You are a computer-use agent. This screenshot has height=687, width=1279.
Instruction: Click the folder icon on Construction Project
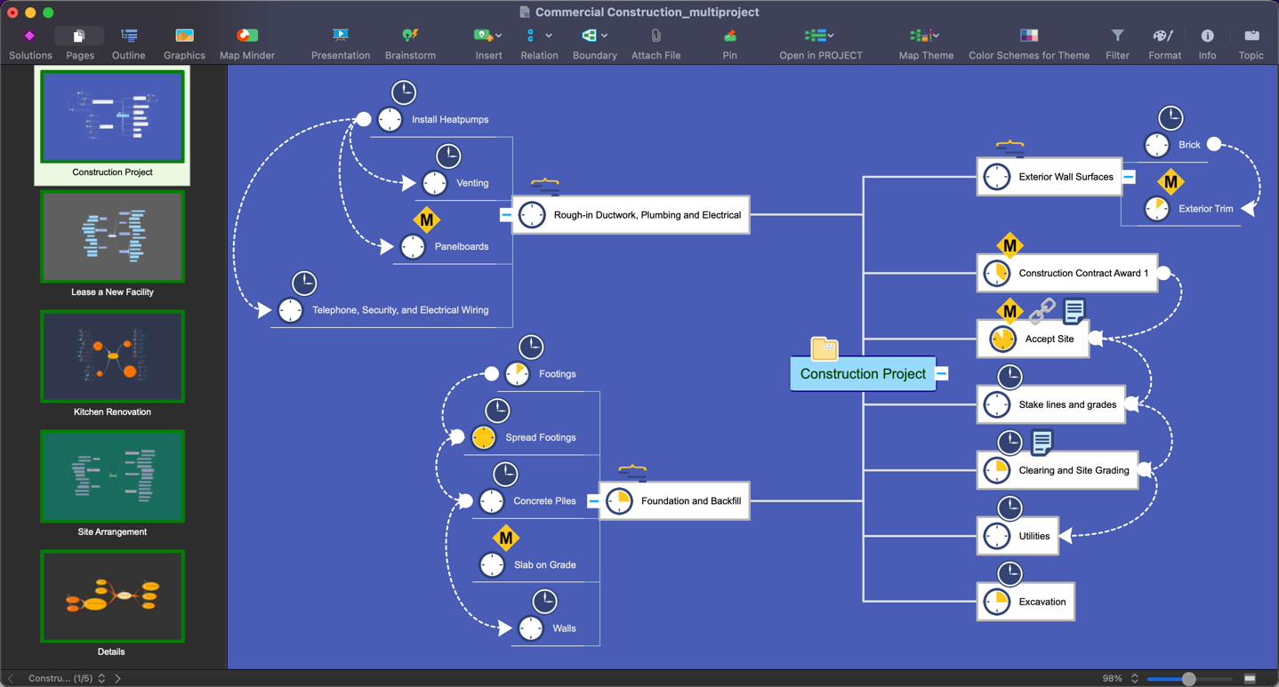point(825,348)
